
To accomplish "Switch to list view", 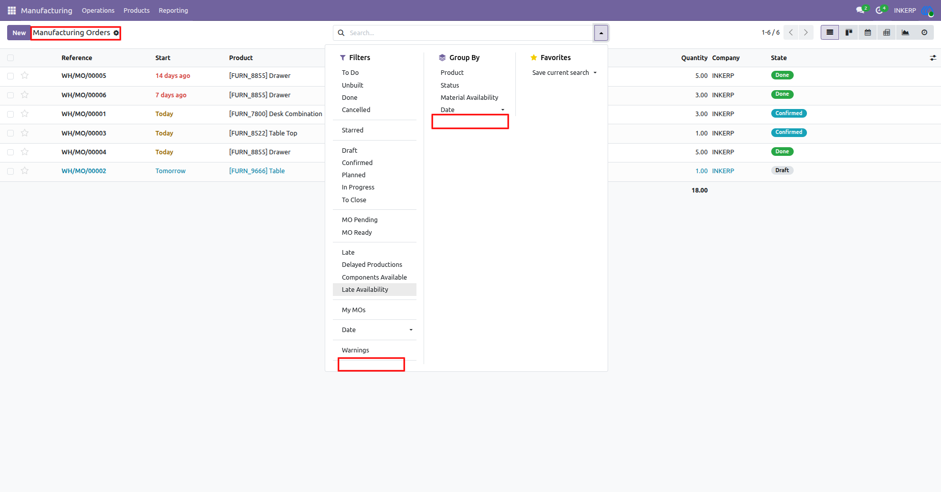I will (830, 33).
